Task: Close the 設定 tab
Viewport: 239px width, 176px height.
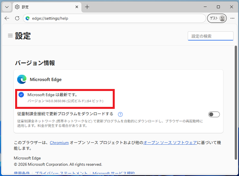Action: pyautogui.click(x=75, y=7)
